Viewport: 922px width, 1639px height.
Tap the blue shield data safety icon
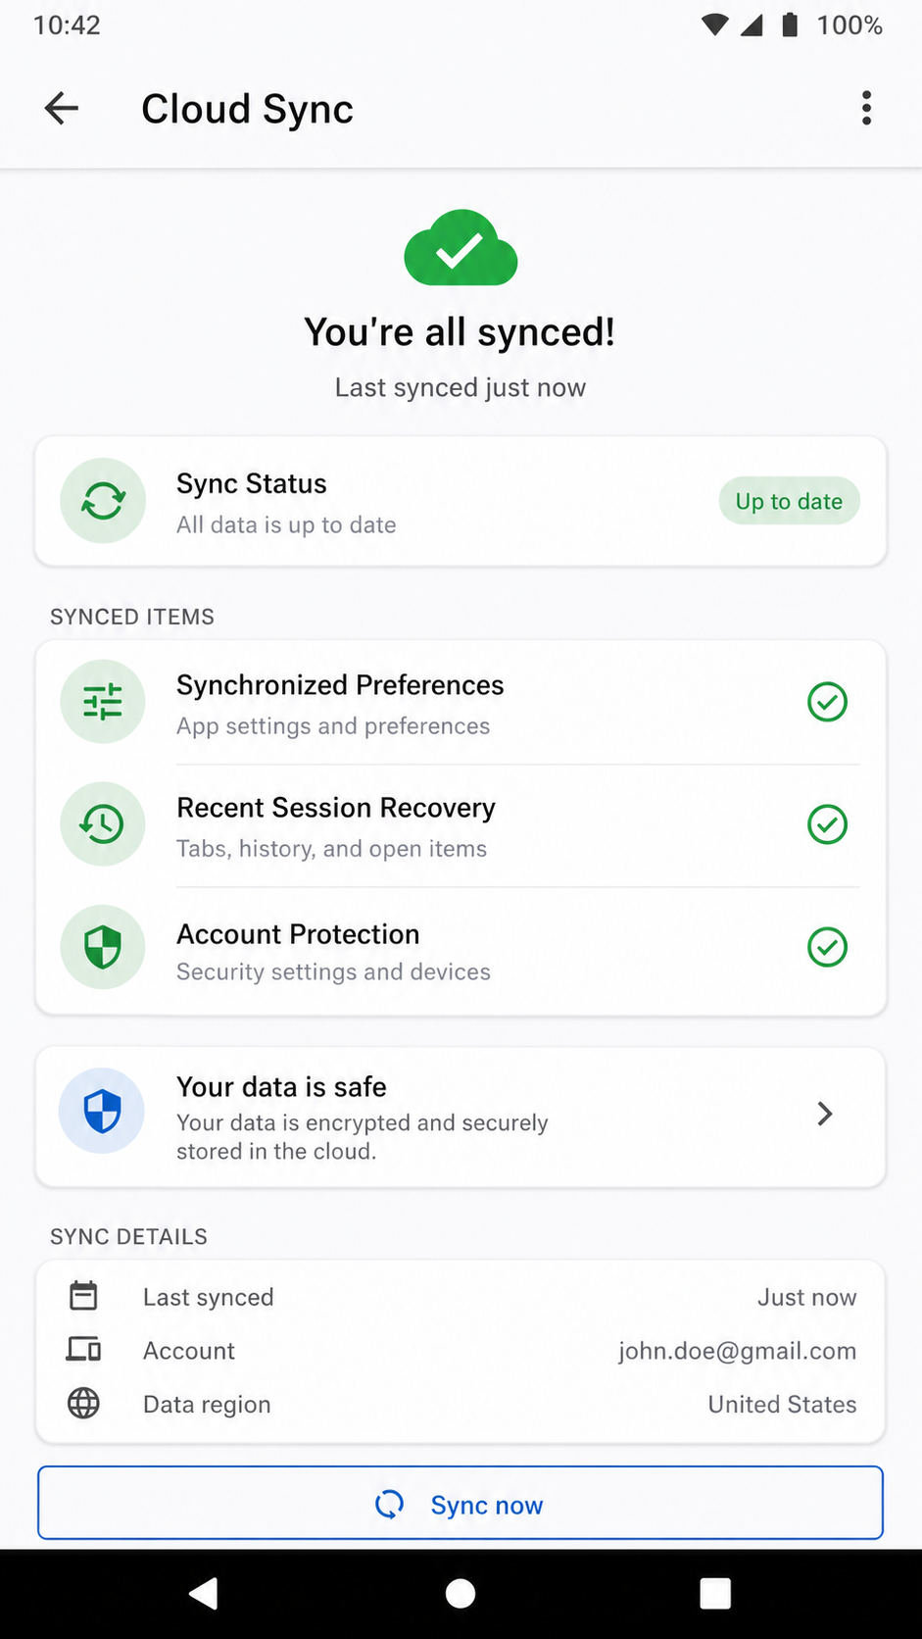(103, 1112)
